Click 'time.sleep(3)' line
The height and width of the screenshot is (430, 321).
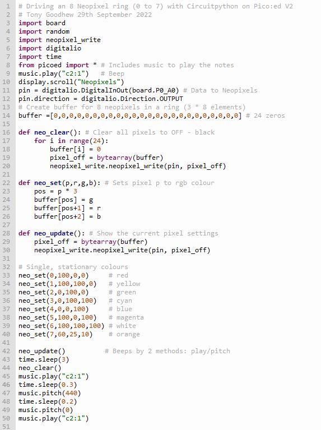tap(44, 359)
